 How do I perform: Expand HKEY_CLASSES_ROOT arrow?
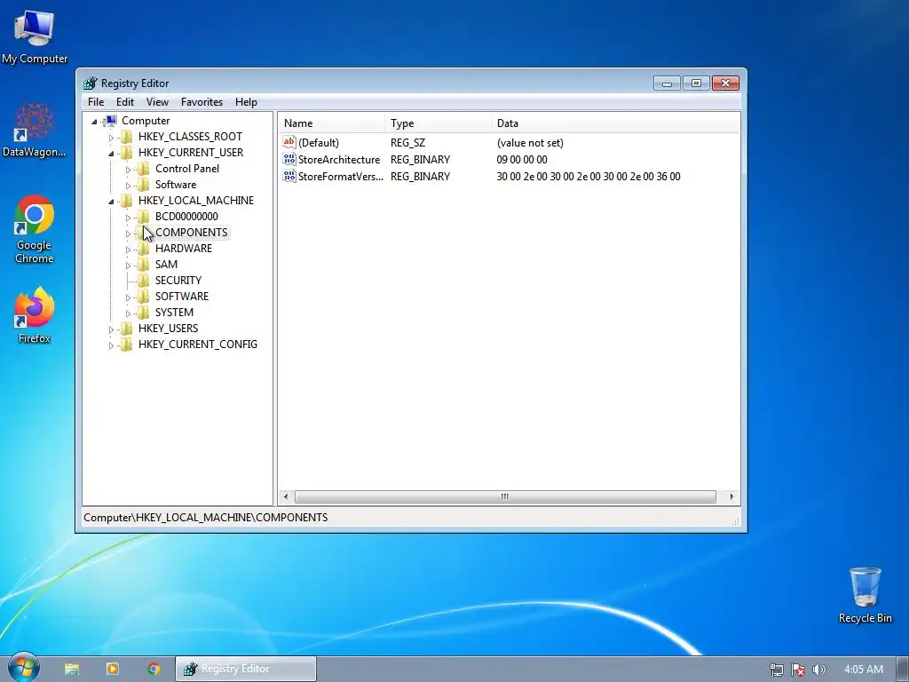pyautogui.click(x=111, y=138)
